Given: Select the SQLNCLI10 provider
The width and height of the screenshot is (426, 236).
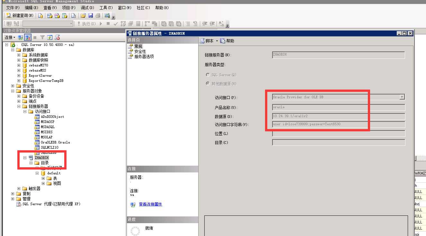Looking at the screenshot, I should pyautogui.click(x=49, y=147).
